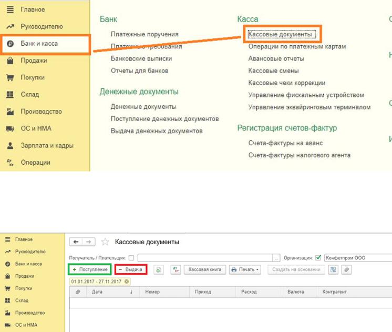Screen dimensions: 392x332
Task: Click the ellipsis button of the Получатель field
Action: [276, 258]
